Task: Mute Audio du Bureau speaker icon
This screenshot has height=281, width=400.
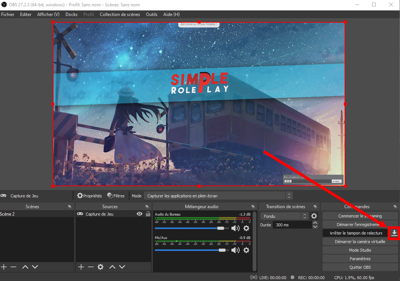Action: tap(235, 228)
